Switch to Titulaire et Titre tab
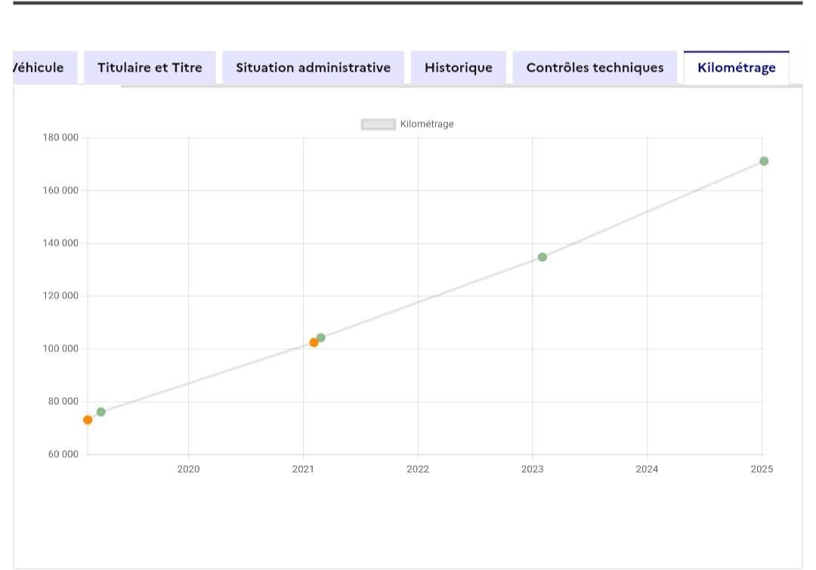The height and width of the screenshot is (570, 816). (x=150, y=68)
